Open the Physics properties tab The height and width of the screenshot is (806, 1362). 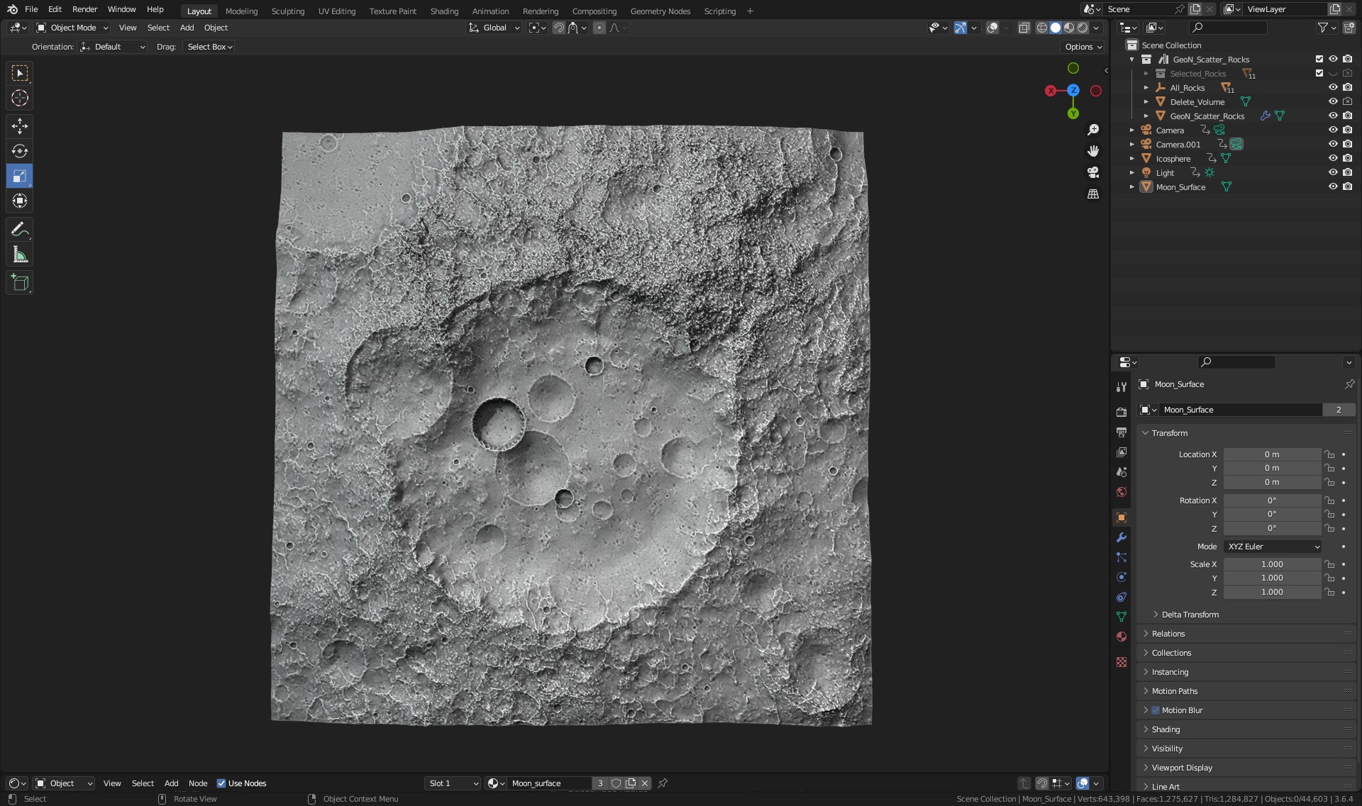click(x=1122, y=577)
